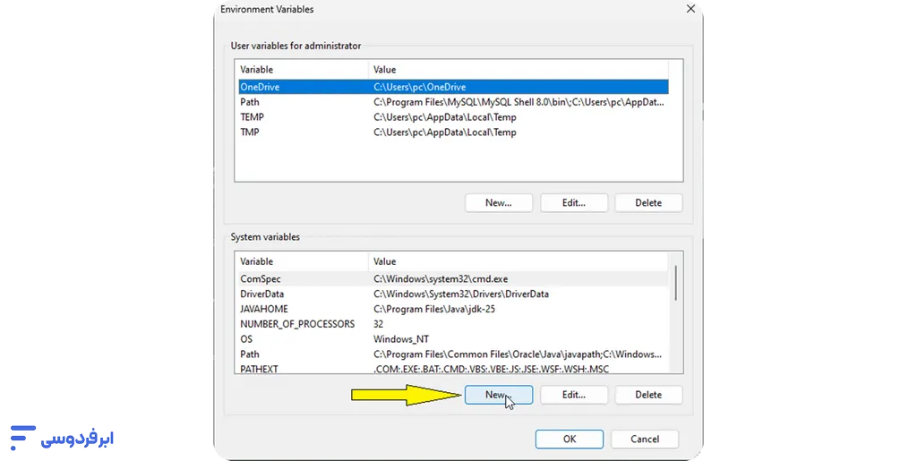The width and height of the screenshot is (917, 461).
Task: Select the user Path variable with MySQL
Action: tap(453, 102)
